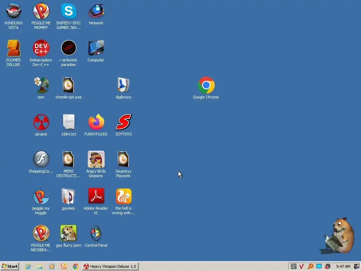Click the gray picture tray icon

(x=293, y=267)
